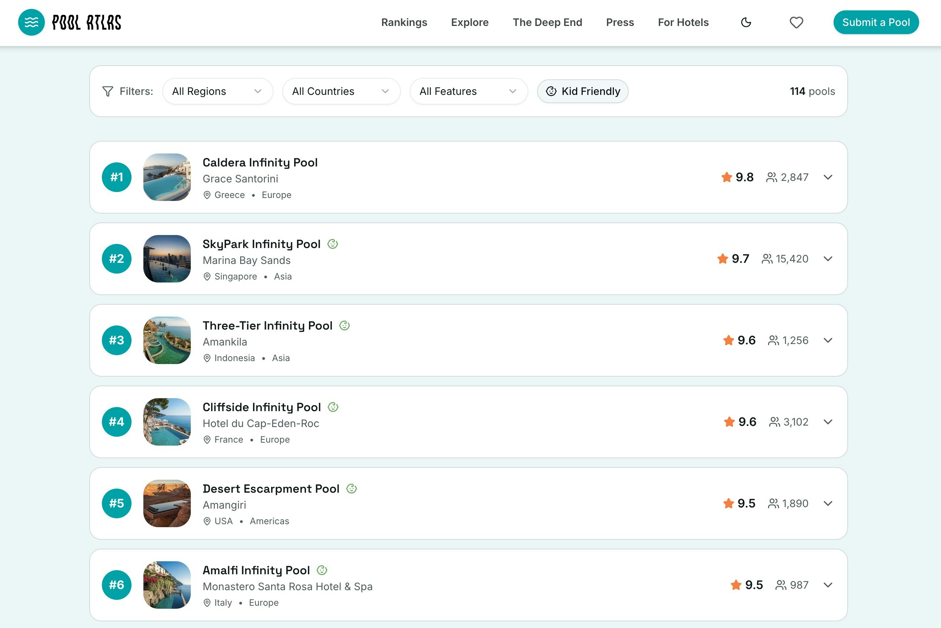Click the kid-friendly icon beside Three-Tier Infinity Pool

[x=345, y=325]
